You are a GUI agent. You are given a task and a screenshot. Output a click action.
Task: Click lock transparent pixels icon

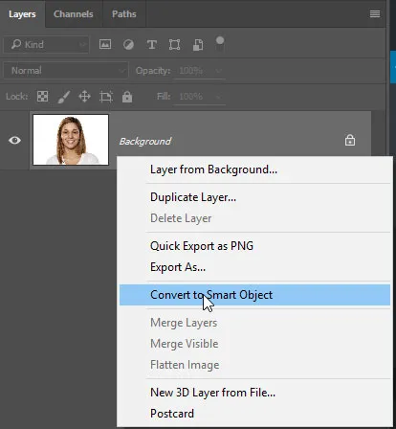(x=42, y=97)
